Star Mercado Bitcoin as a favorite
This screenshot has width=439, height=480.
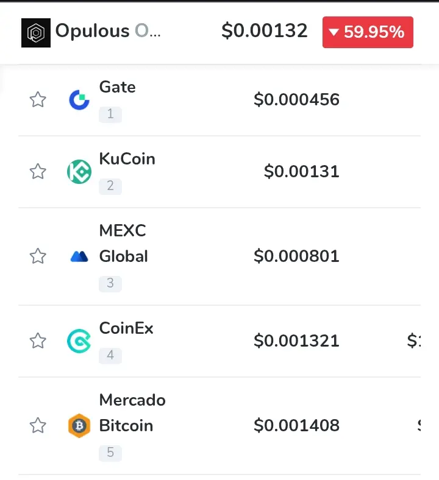(38, 425)
